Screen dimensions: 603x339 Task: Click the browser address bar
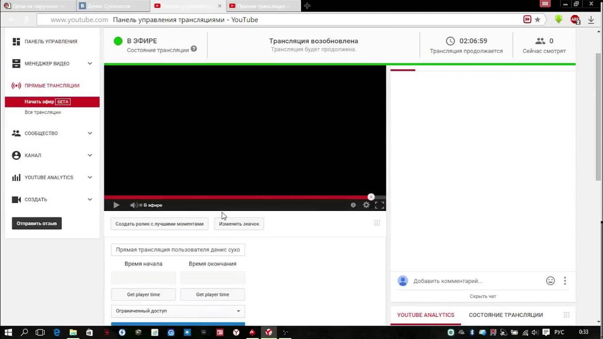[279, 20]
